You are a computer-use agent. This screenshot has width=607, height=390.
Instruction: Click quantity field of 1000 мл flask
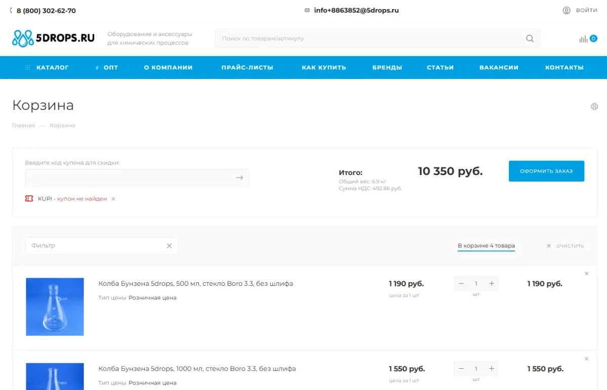coord(476,369)
